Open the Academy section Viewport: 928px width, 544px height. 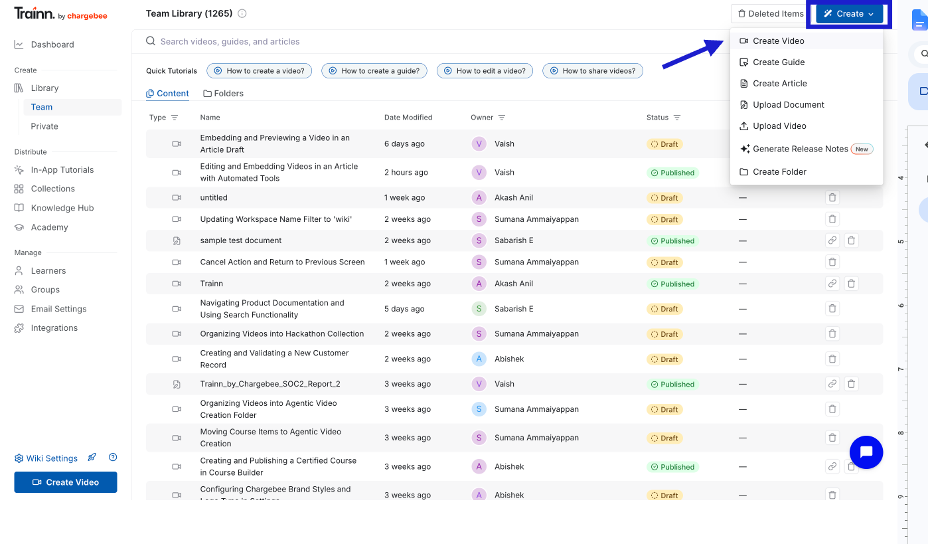(x=49, y=227)
